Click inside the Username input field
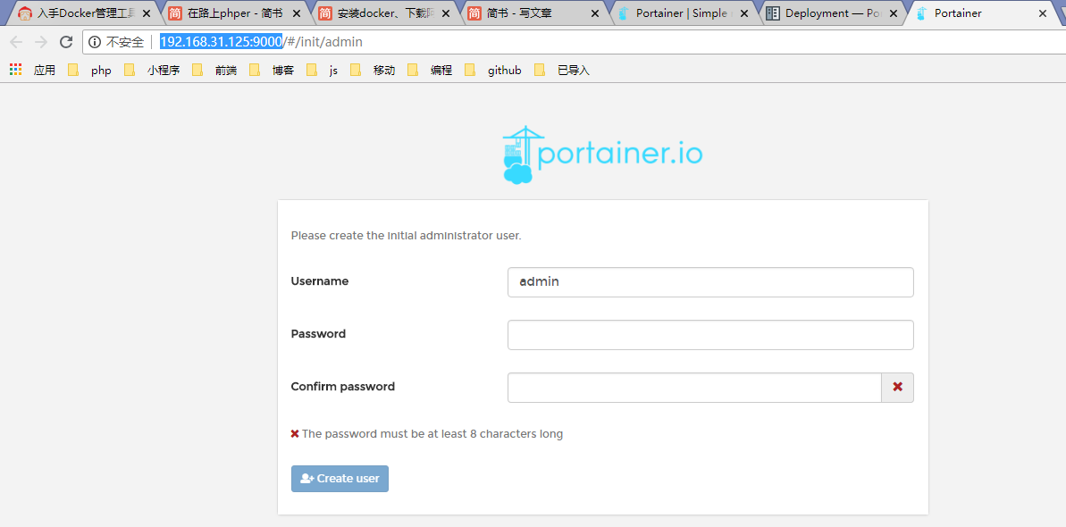 coord(710,281)
